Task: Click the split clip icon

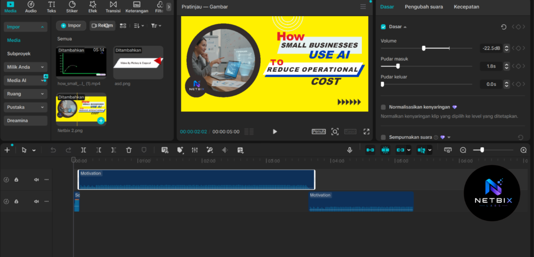Action: pos(83,150)
